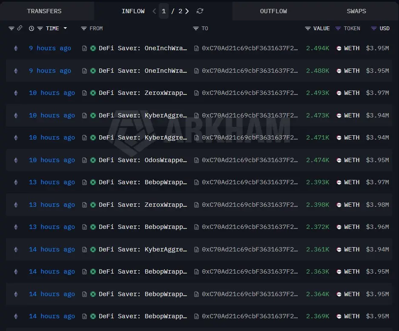
Task: Filter by VALUE column
Action: click(307, 29)
